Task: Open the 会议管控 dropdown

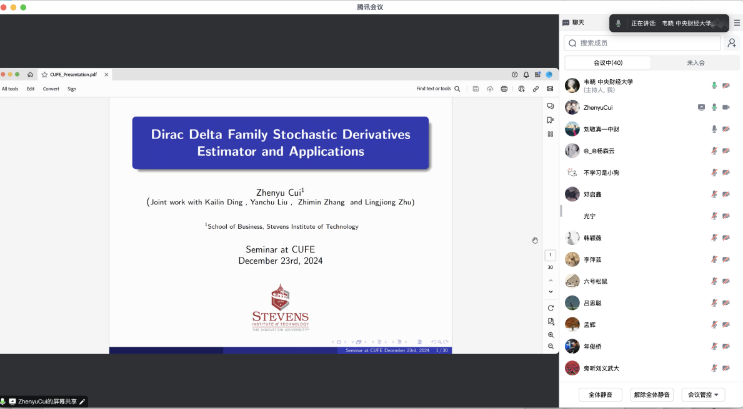Action: tap(703, 395)
